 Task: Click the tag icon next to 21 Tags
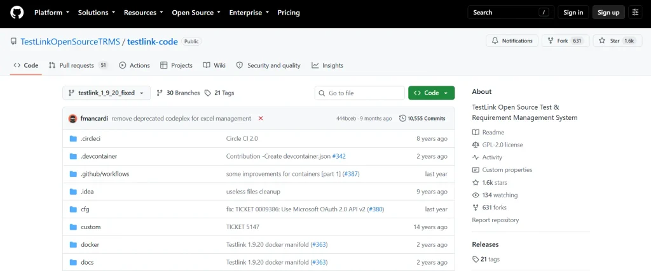(x=208, y=93)
